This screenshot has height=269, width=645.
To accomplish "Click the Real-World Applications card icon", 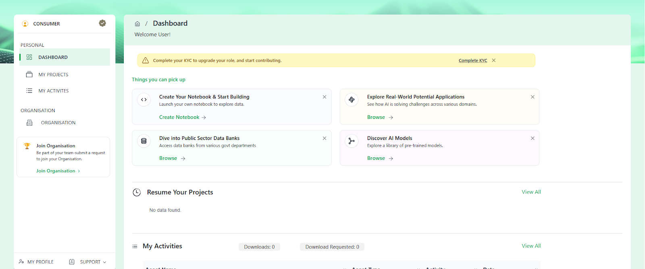I will coord(352,100).
